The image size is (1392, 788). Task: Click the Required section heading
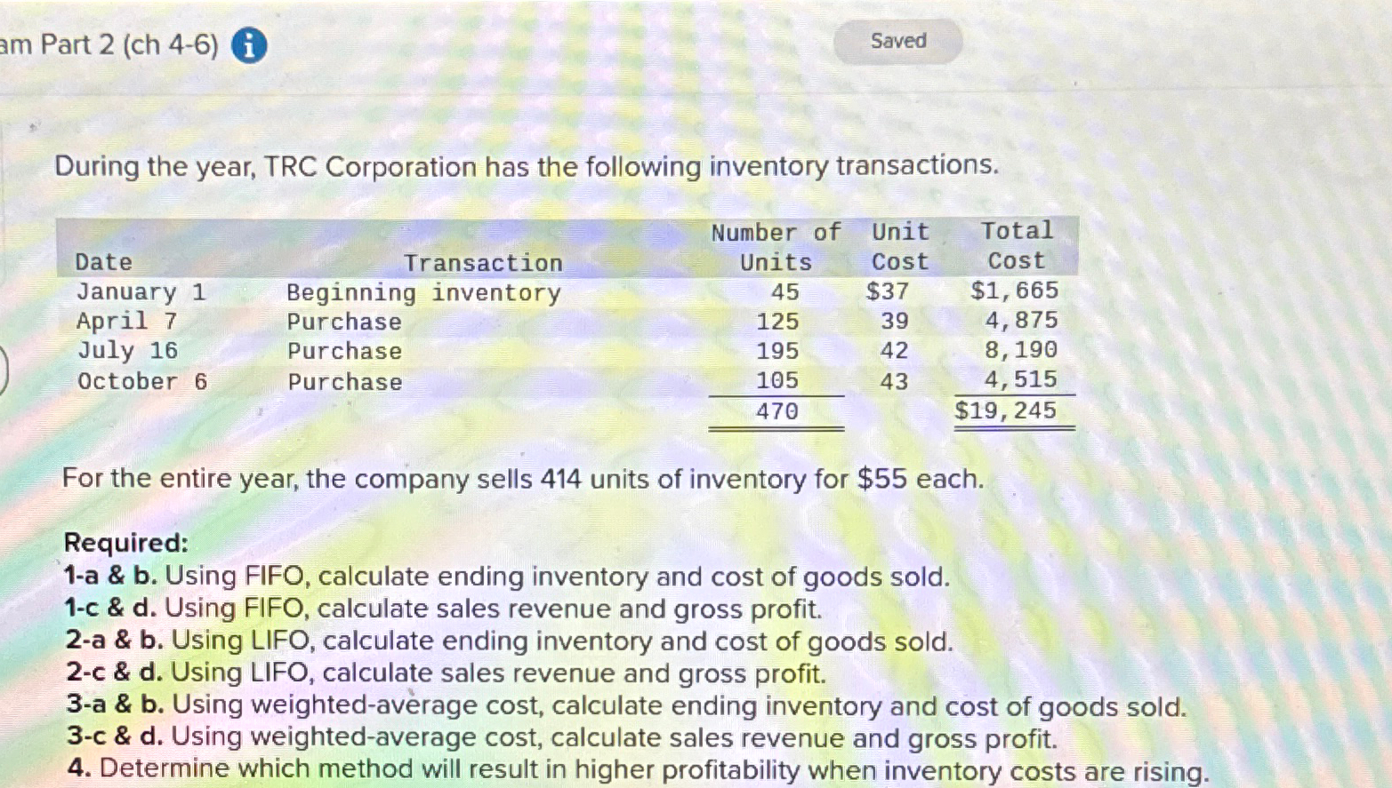(x=125, y=543)
